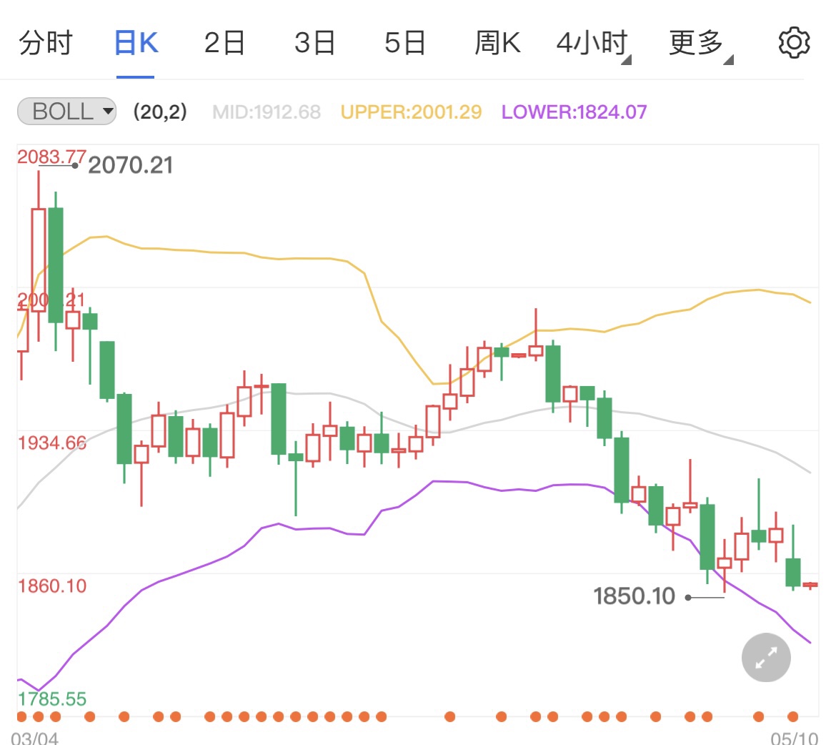Click the 05/10 end date label

point(795,739)
